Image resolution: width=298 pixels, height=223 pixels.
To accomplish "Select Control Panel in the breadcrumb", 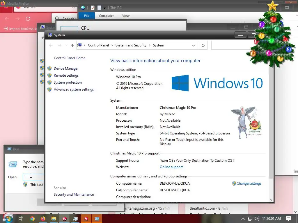I will [98, 45].
